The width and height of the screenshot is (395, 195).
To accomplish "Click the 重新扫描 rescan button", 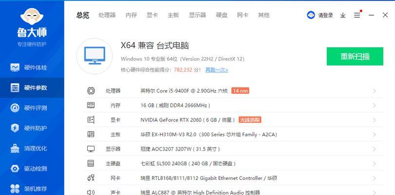I will [x=355, y=56].
